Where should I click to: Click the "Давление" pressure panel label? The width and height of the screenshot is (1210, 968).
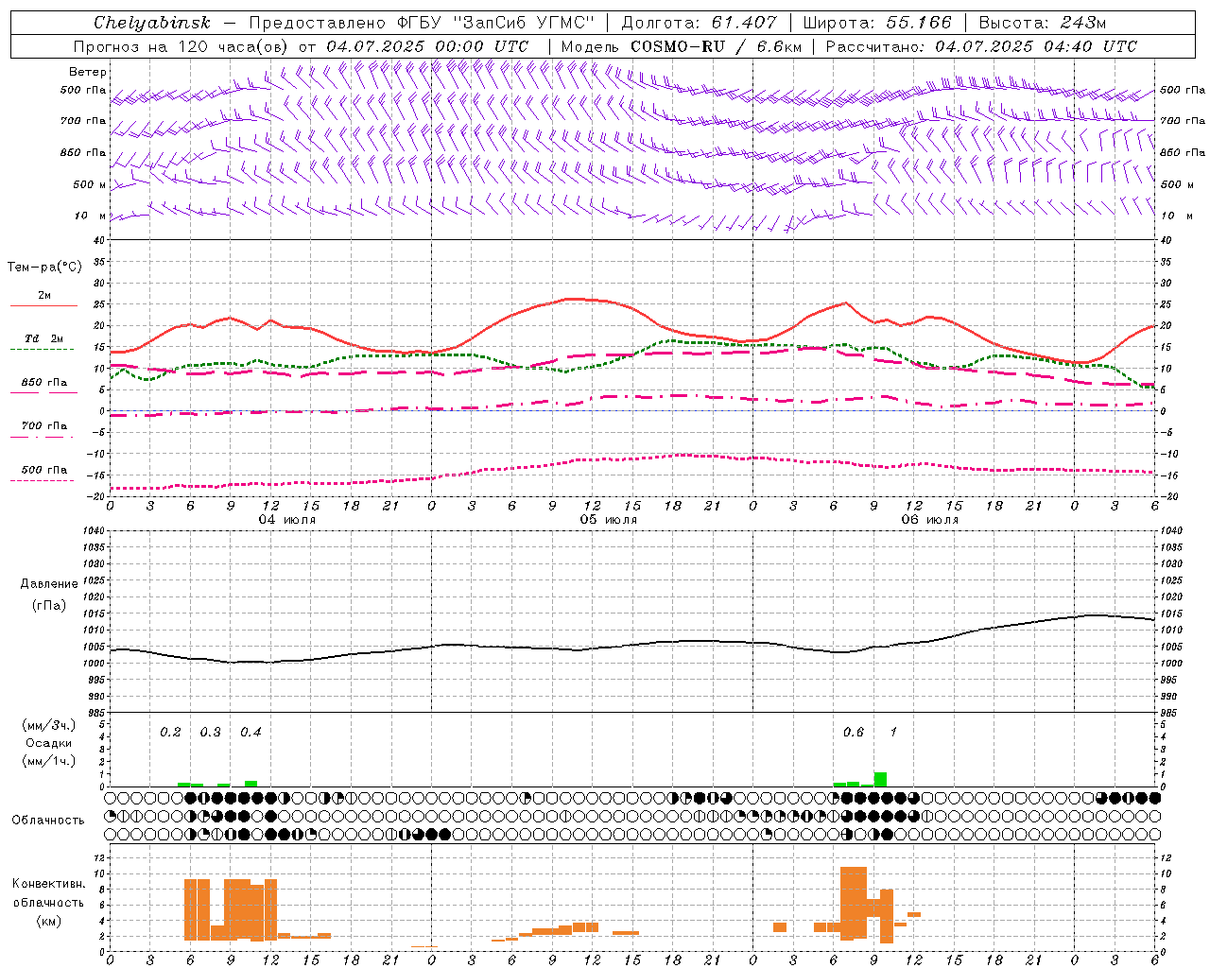(49, 584)
